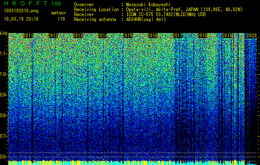Click the 2014 time marker
Viewport: 260px width, 165px height.
pos(103,35)
